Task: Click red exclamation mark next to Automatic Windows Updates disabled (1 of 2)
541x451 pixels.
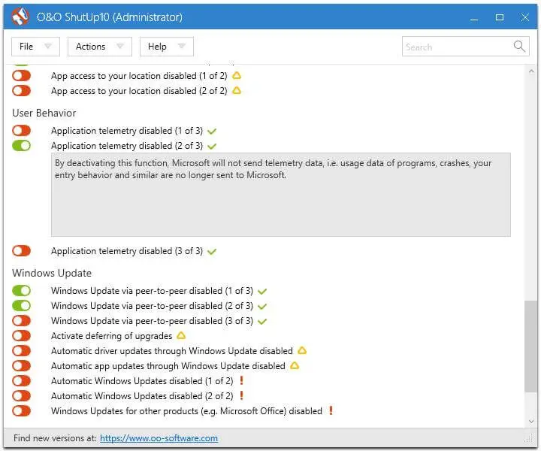Action: tap(241, 380)
